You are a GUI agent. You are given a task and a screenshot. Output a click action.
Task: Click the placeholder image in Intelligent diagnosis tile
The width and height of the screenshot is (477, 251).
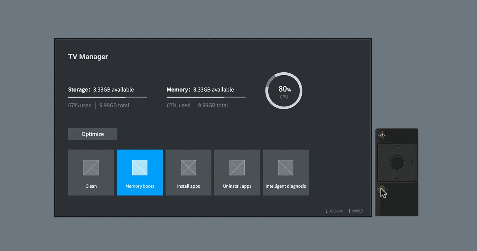point(286,168)
